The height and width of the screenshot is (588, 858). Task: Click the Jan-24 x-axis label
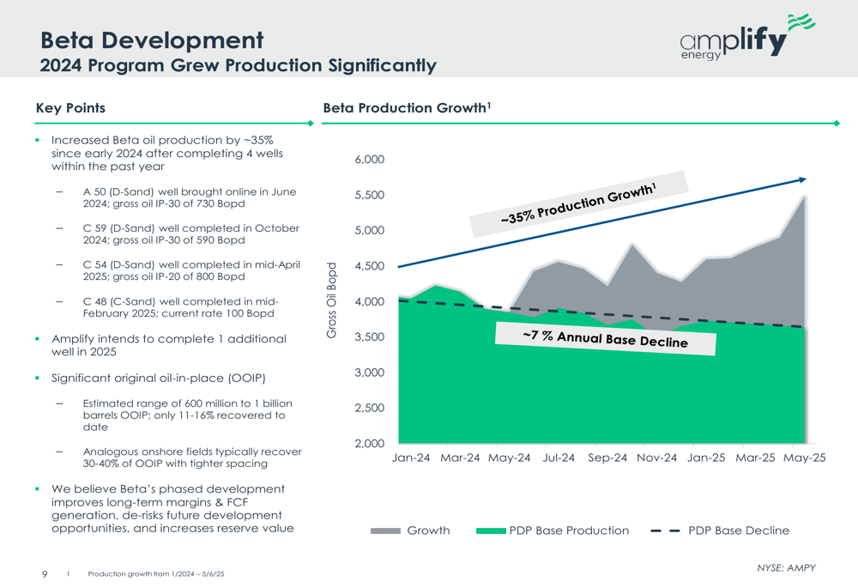point(411,458)
